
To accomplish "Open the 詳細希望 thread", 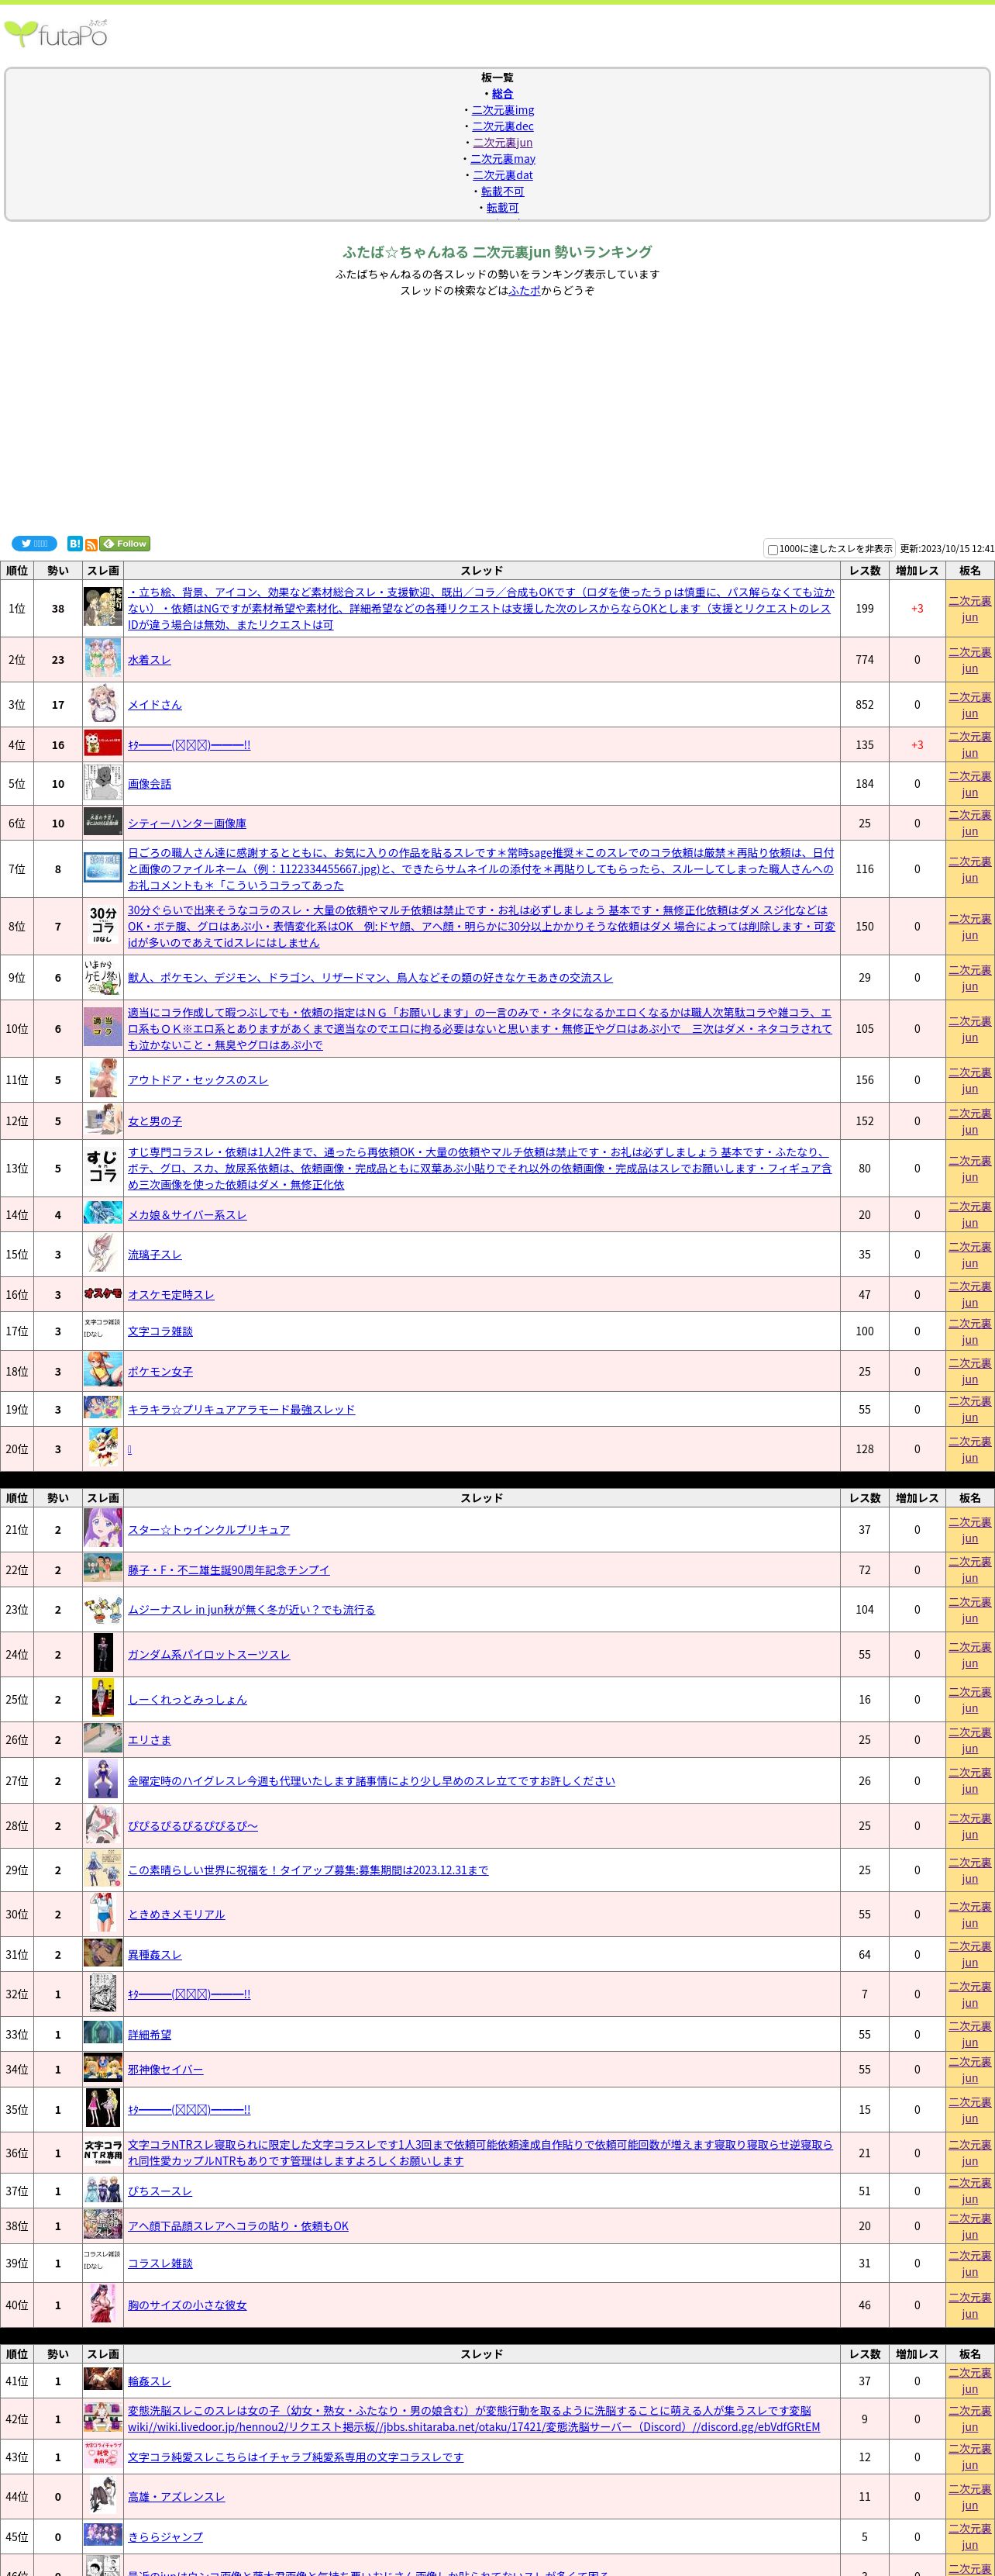I will click(149, 2035).
